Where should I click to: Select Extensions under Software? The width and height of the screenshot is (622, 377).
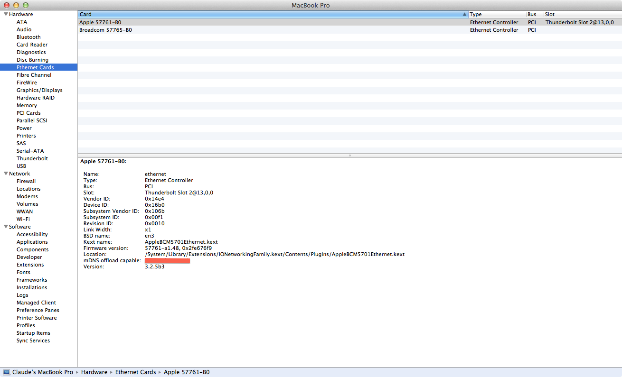click(x=30, y=265)
